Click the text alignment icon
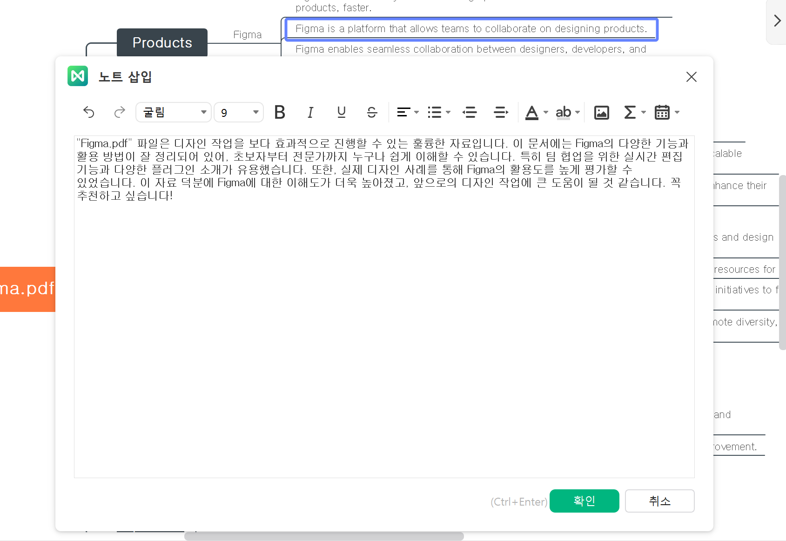 pos(403,112)
